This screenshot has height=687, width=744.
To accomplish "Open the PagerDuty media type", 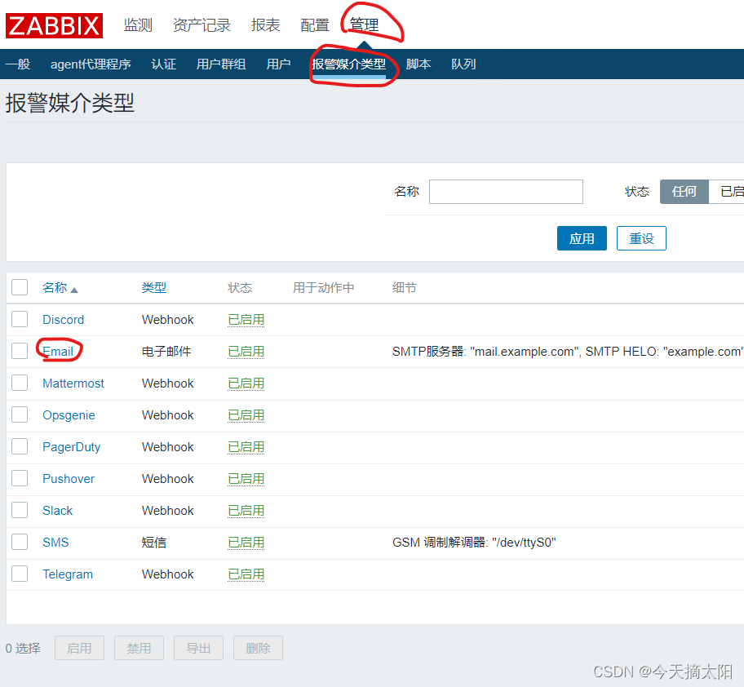I will pos(71,447).
